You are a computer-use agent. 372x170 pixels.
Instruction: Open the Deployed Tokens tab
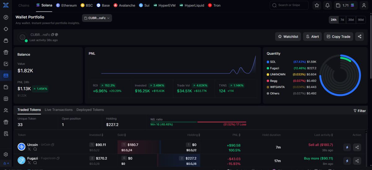90,110
